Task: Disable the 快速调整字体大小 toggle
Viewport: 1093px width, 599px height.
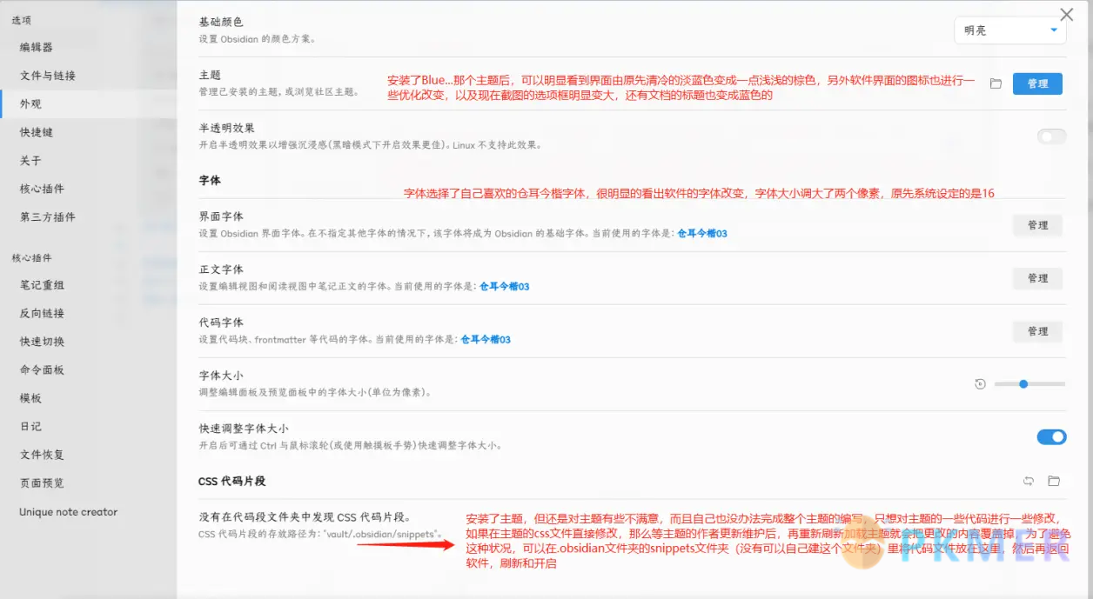Action: click(1051, 436)
